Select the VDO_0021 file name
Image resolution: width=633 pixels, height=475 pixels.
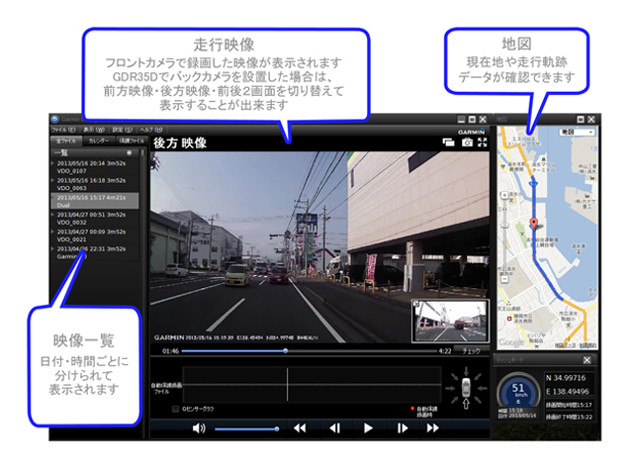[71, 239]
